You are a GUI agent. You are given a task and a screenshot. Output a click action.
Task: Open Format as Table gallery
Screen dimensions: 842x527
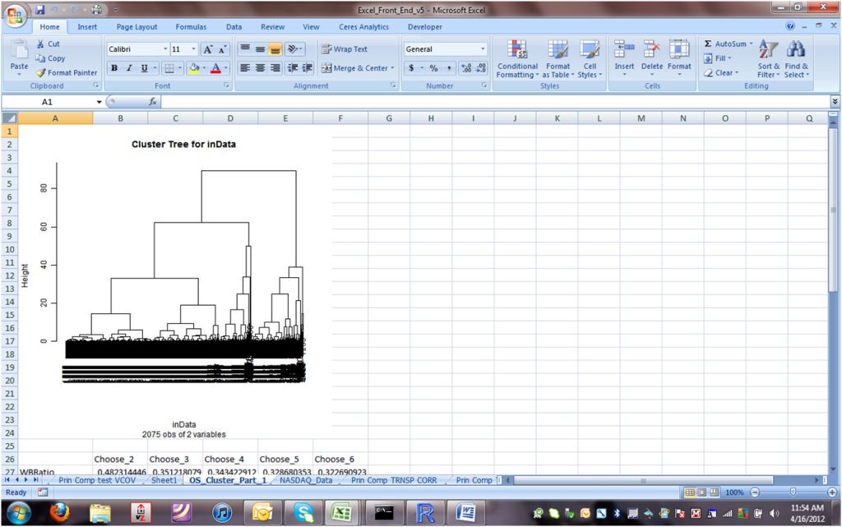[x=558, y=59]
